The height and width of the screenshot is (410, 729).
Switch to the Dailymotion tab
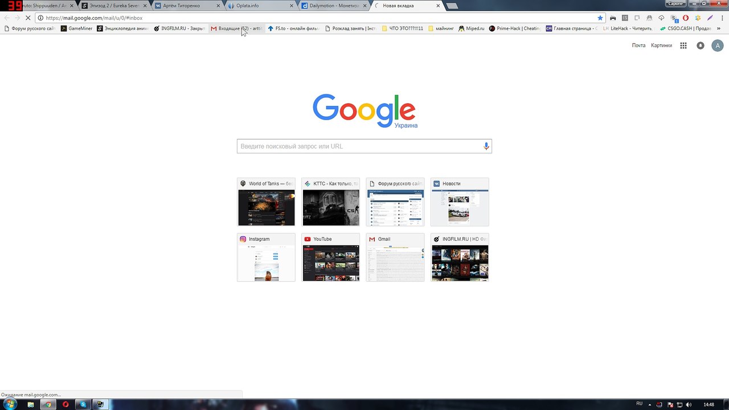pos(333,6)
